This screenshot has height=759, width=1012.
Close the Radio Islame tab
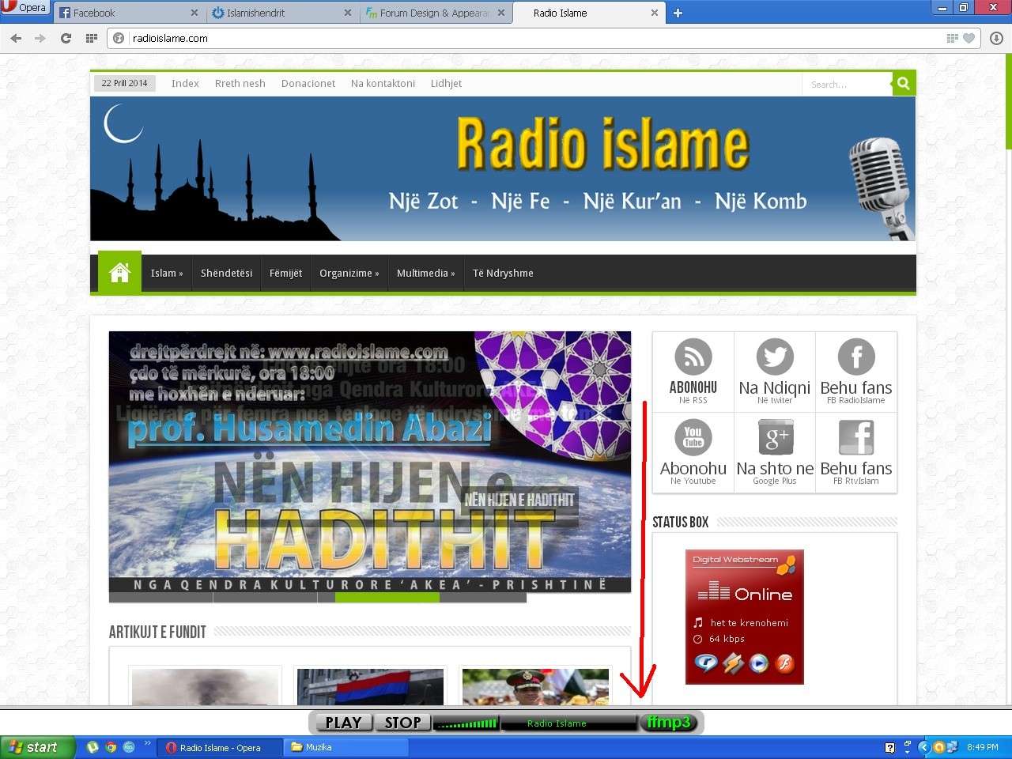coord(654,13)
